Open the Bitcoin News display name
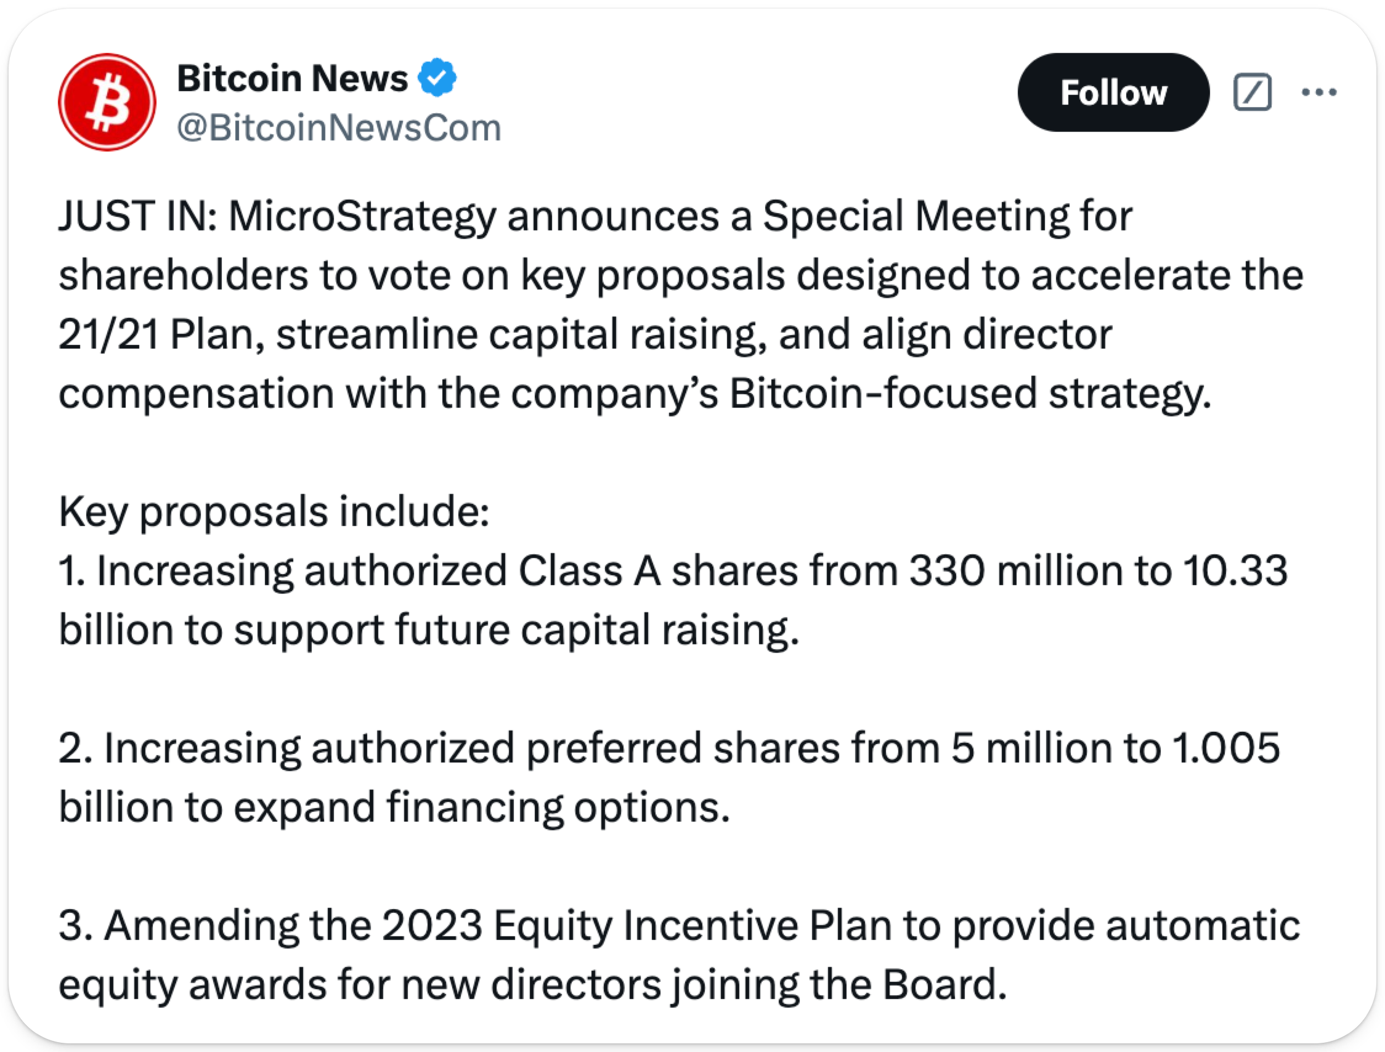This screenshot has width=1385, height=1052. (293, 78)
